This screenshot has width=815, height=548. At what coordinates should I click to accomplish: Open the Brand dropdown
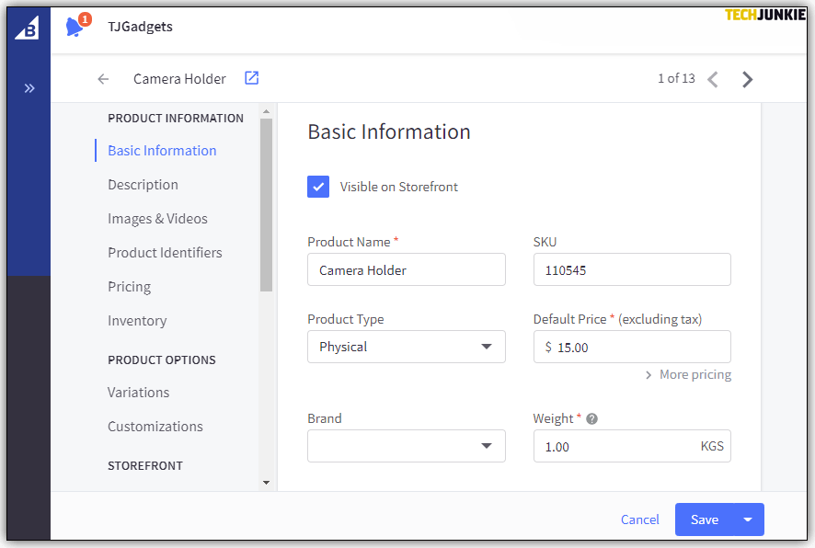click(x=406, y=446)
